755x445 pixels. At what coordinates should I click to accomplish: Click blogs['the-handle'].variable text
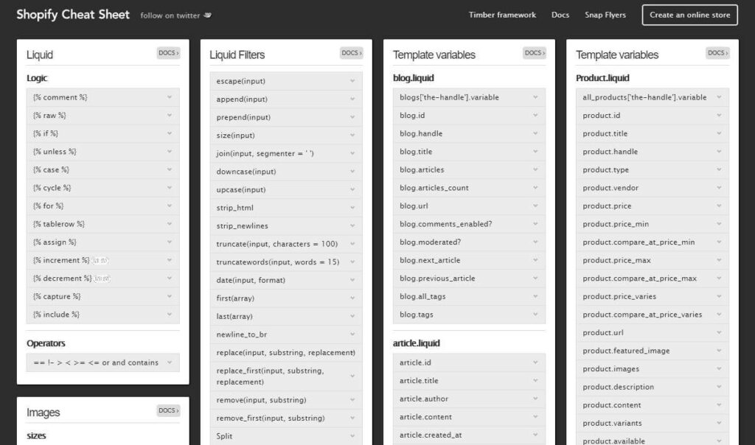(449, 97)
